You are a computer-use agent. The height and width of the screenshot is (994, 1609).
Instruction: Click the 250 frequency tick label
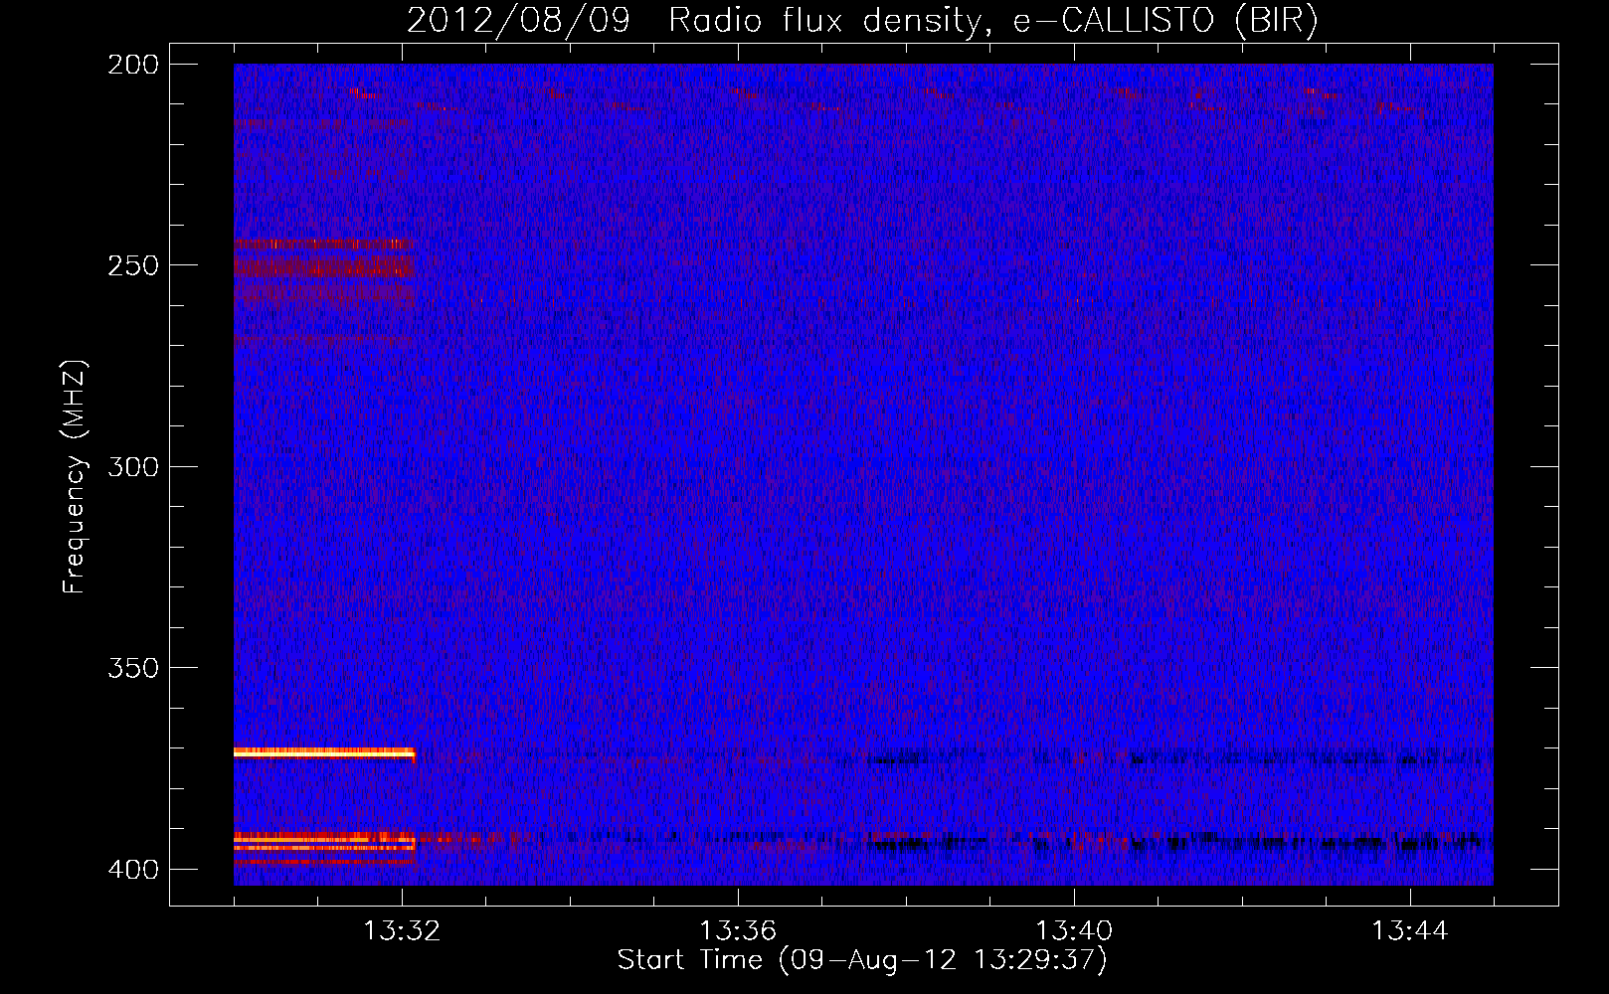[x=133, y=265]
